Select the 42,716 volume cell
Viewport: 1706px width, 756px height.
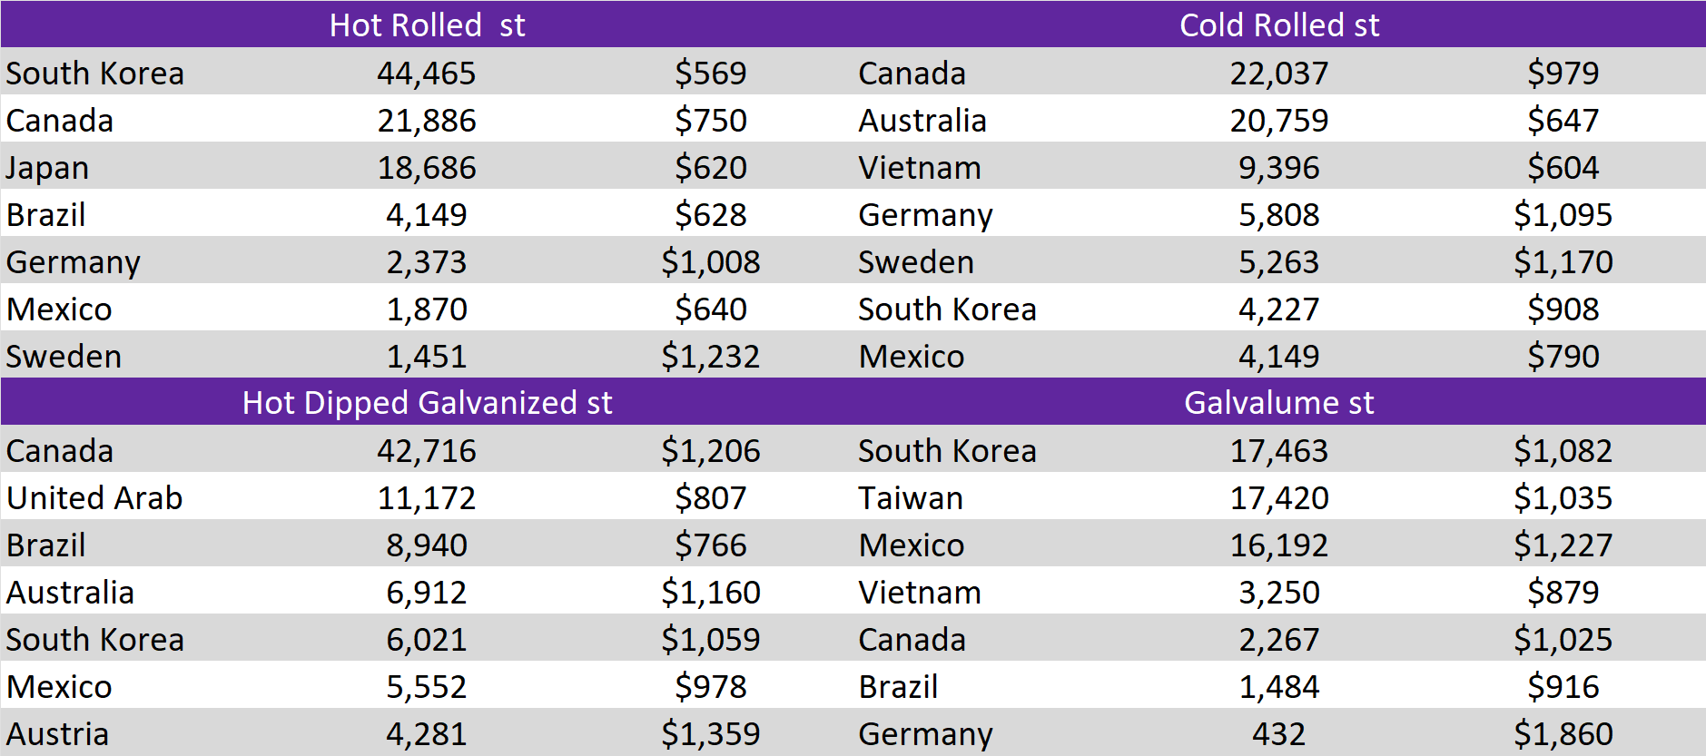click(x=426, y=450)
